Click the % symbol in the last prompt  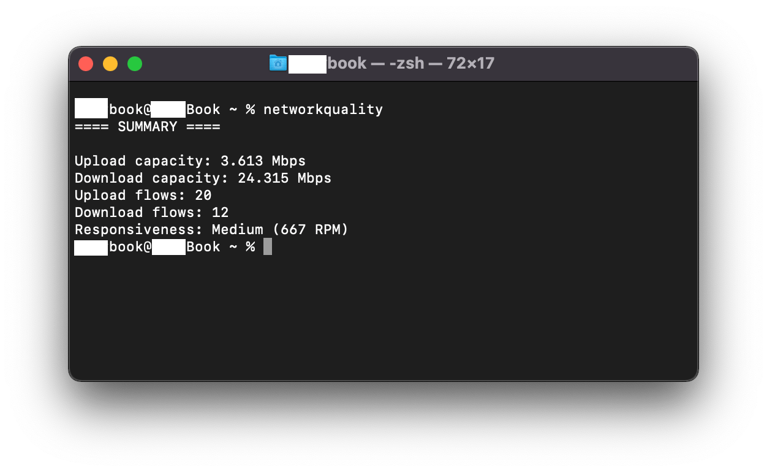pos(251,247)
